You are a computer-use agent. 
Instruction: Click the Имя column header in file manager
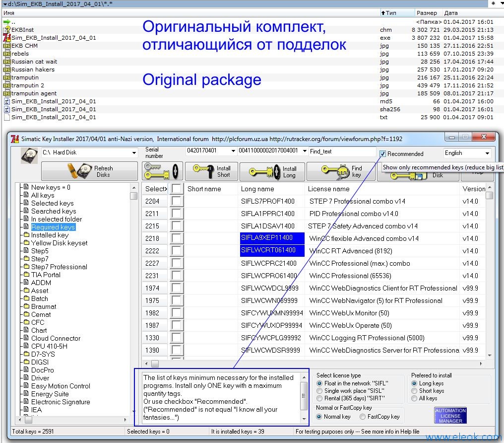(x=9, y=13)
